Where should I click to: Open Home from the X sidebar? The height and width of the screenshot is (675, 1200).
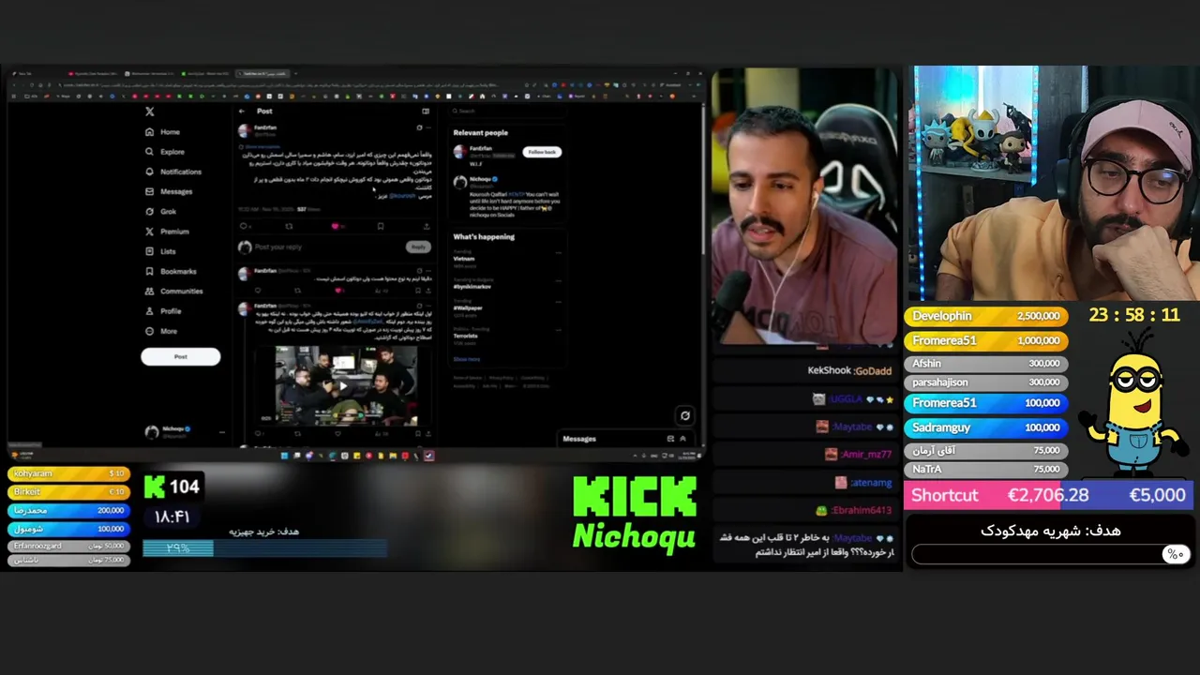[x=162, y=132]
